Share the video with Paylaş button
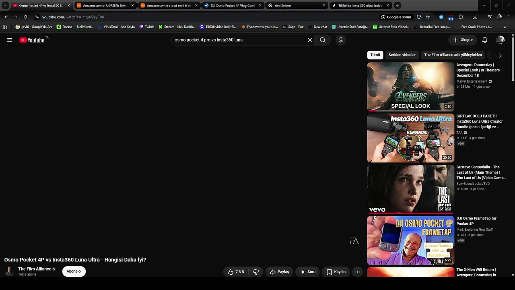Viewport: 515px width, 290px height. [279, 272]
